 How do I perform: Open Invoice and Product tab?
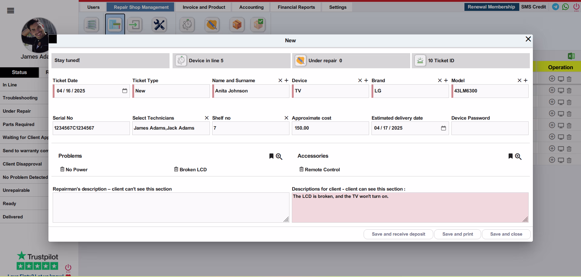(x=204, y=7)
